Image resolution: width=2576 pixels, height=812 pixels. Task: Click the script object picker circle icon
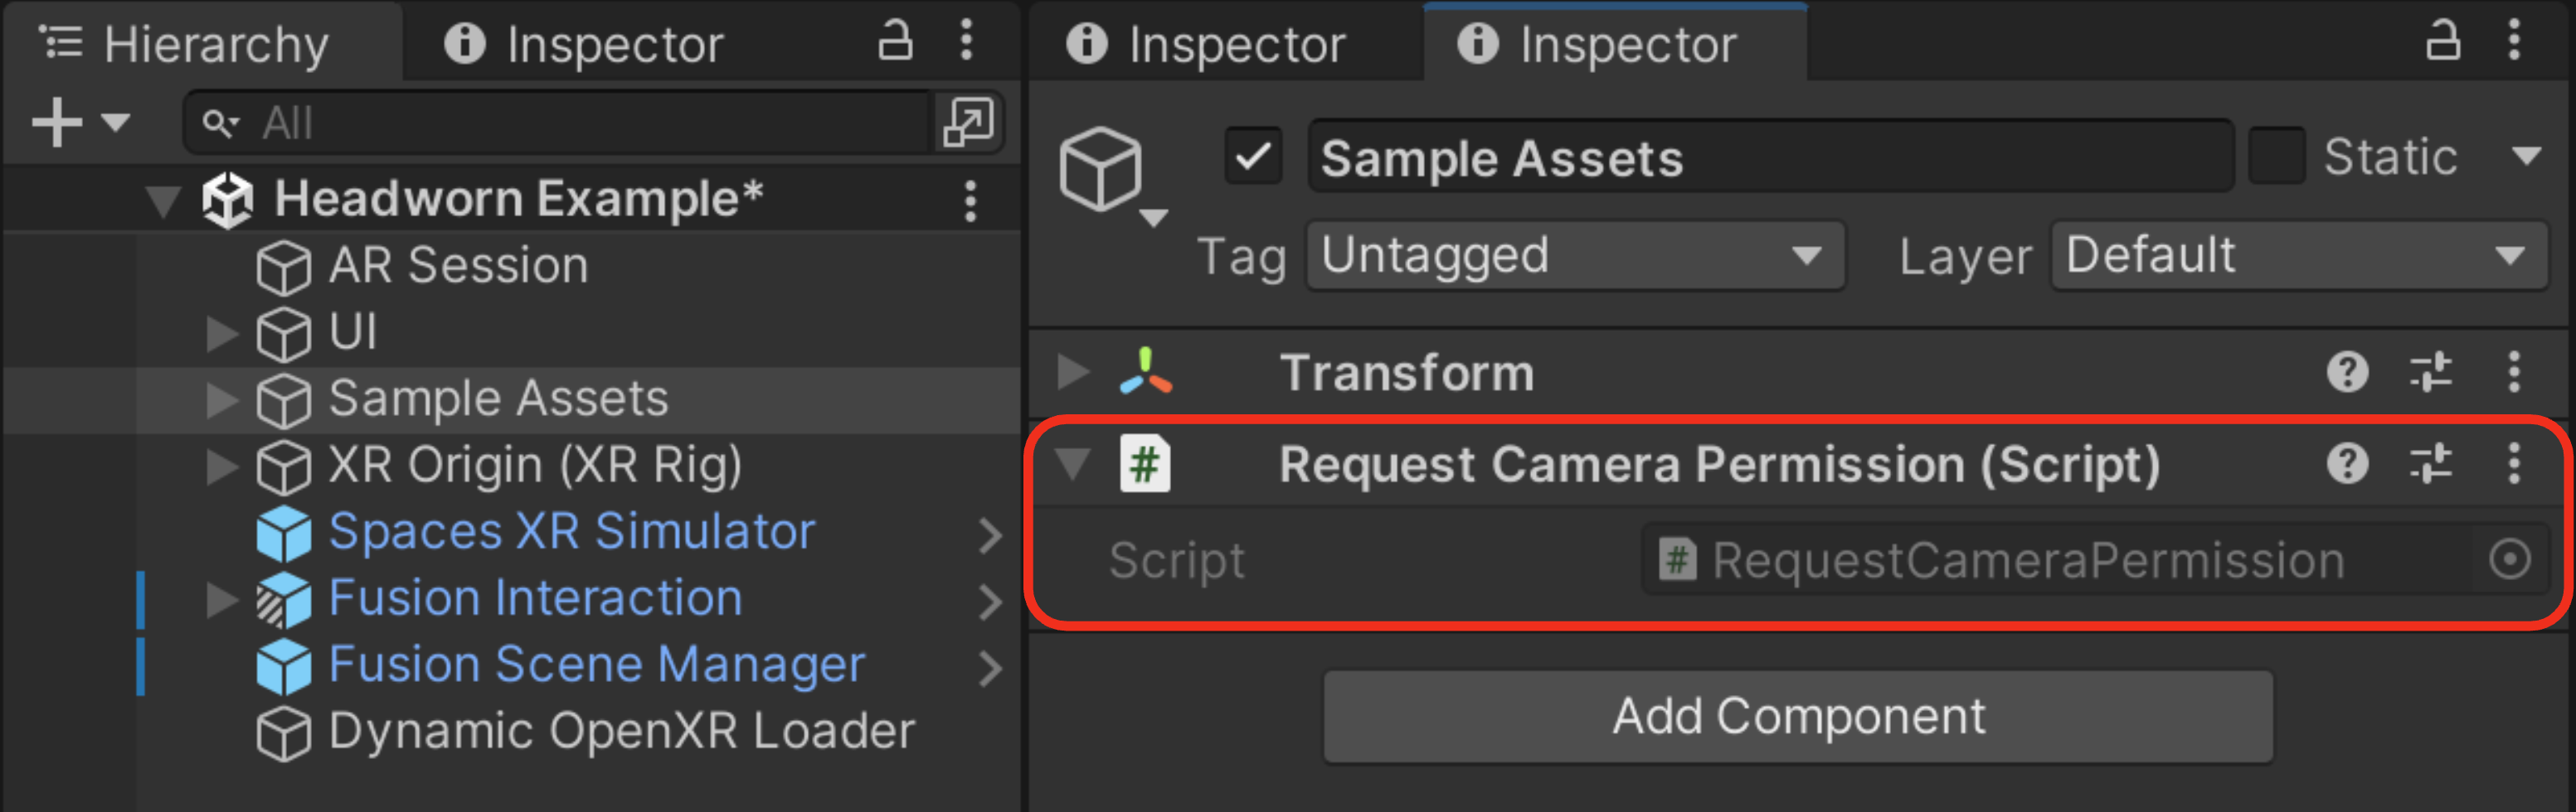click(2510, 559)
